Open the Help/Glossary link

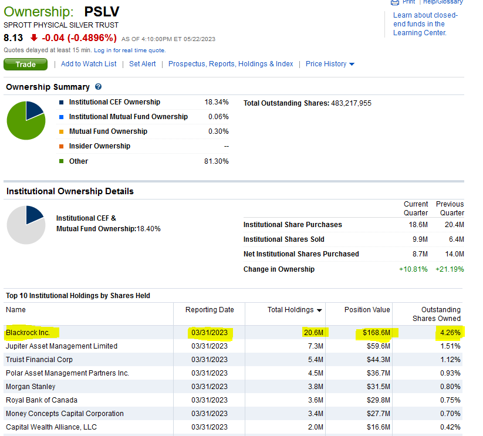tap(443, 2)
